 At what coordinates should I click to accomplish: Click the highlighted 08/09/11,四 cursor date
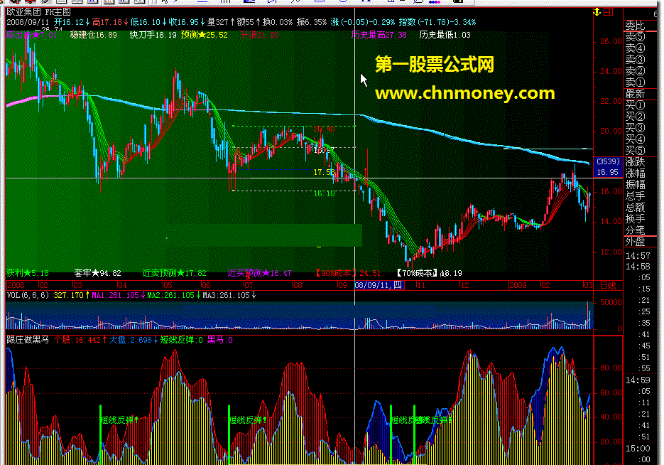point(379,285)
